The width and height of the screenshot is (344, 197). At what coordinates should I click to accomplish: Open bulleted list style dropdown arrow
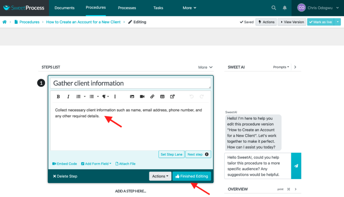coord(98,97)
